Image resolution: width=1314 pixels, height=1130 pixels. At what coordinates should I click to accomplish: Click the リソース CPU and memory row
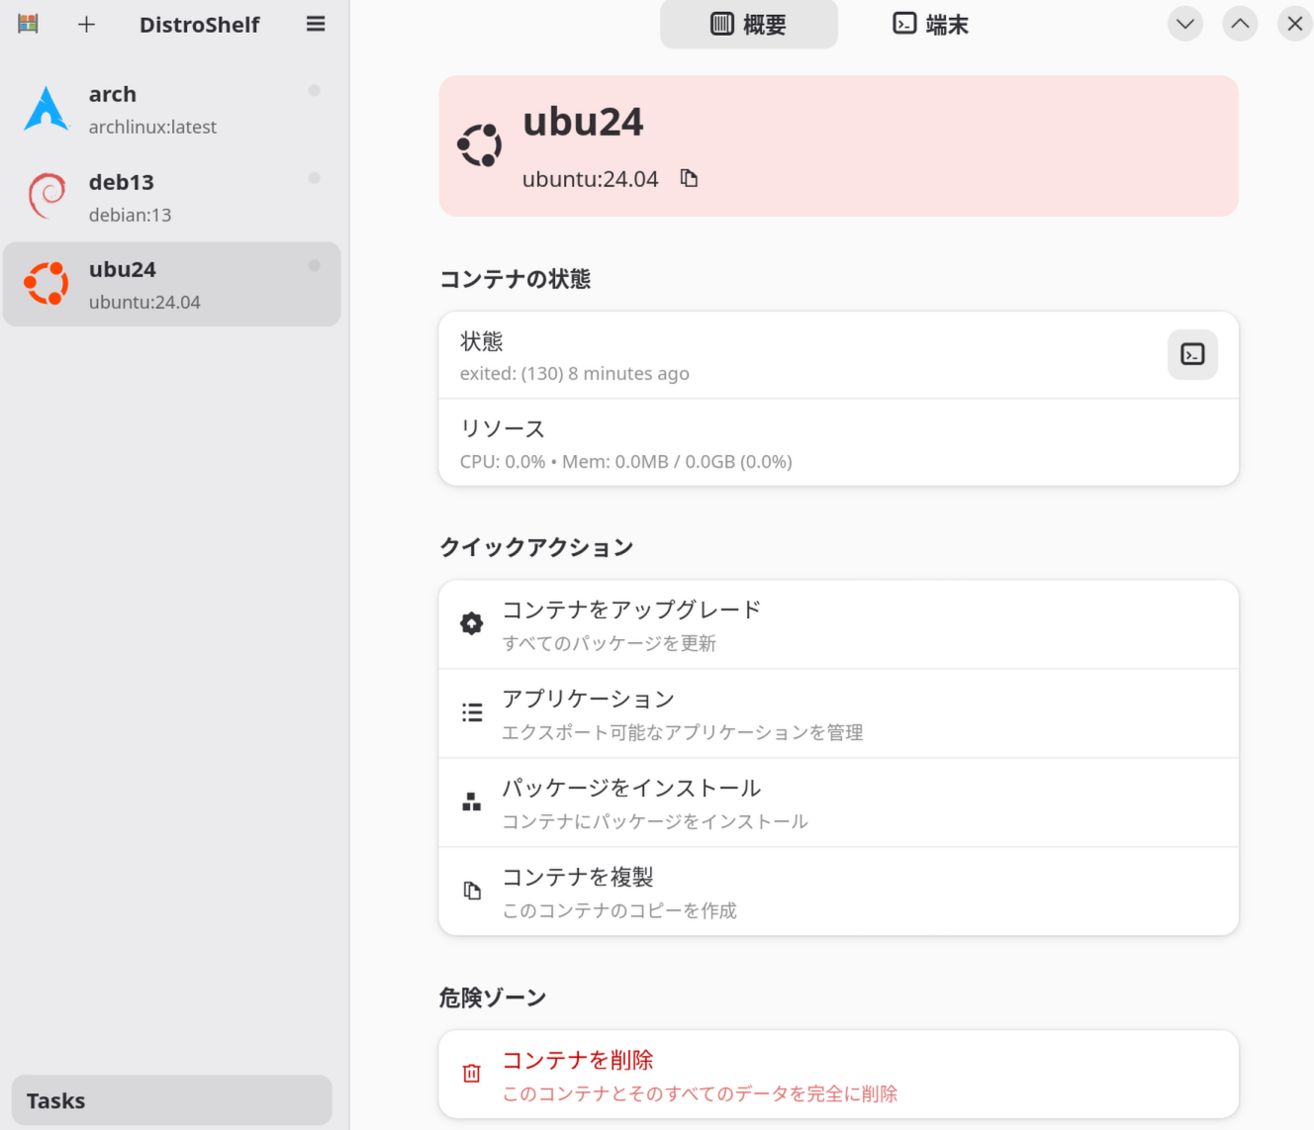[839, 442]
